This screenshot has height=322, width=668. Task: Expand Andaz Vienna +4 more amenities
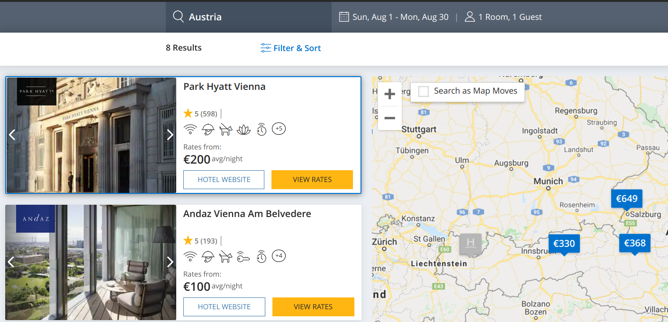coord(279,256)
